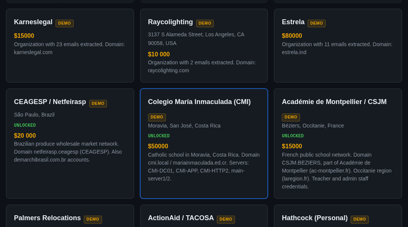This screenshot has height=227, width=408.
Task: Open the Hathcock (Personal) title
Action: click(315, 218)
